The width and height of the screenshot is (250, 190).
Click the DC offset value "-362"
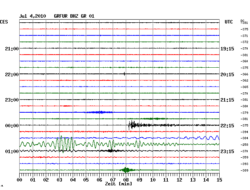coord(244,80)
